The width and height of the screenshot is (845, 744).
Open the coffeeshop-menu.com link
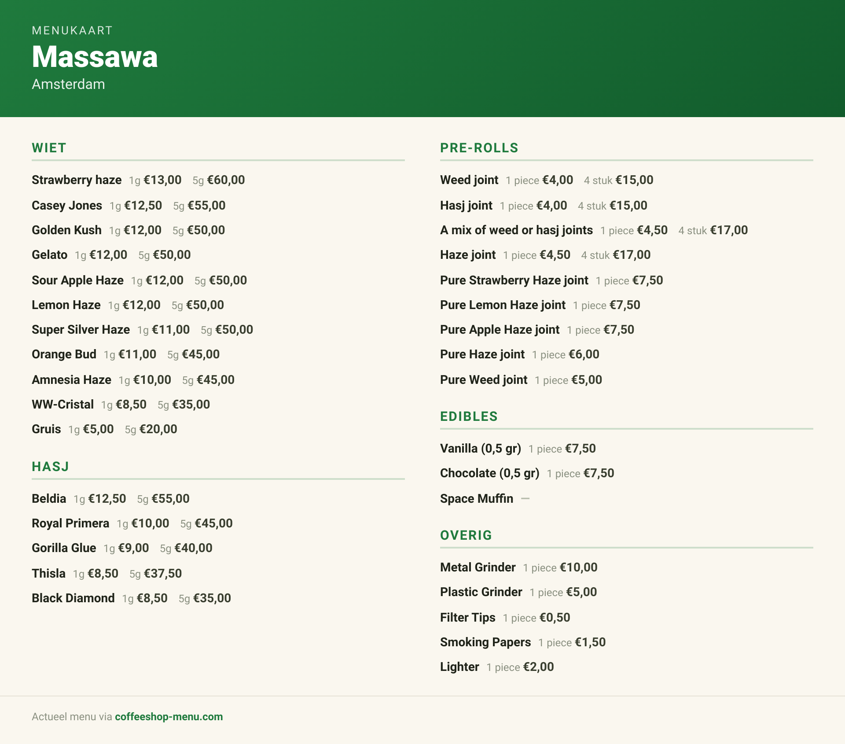click(169, 717)
